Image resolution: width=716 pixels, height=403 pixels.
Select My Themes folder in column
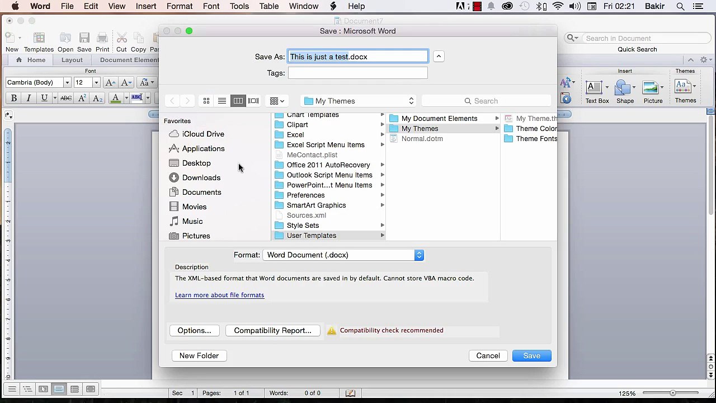(x=444, y=129)
